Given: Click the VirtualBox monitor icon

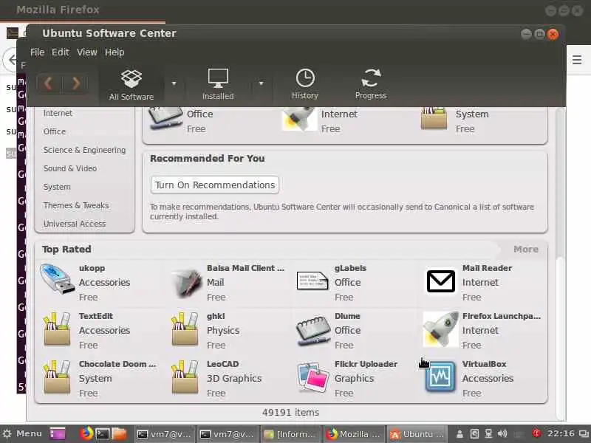Looking at the screenshot, I should tap(440, 377).
